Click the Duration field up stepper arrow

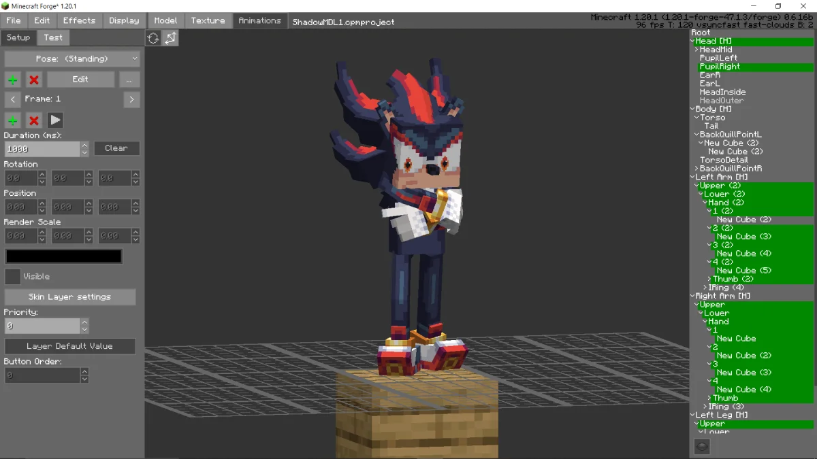click(84, 145)
